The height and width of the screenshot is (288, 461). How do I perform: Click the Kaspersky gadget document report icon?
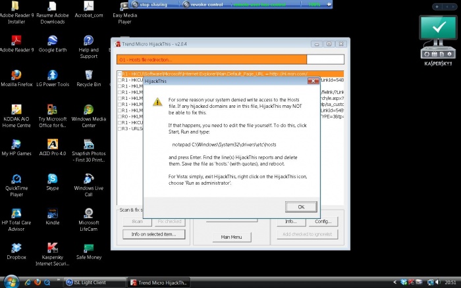point(442,54)
